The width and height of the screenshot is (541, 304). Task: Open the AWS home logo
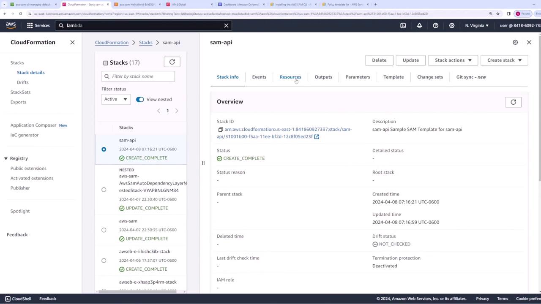(11, 25)
